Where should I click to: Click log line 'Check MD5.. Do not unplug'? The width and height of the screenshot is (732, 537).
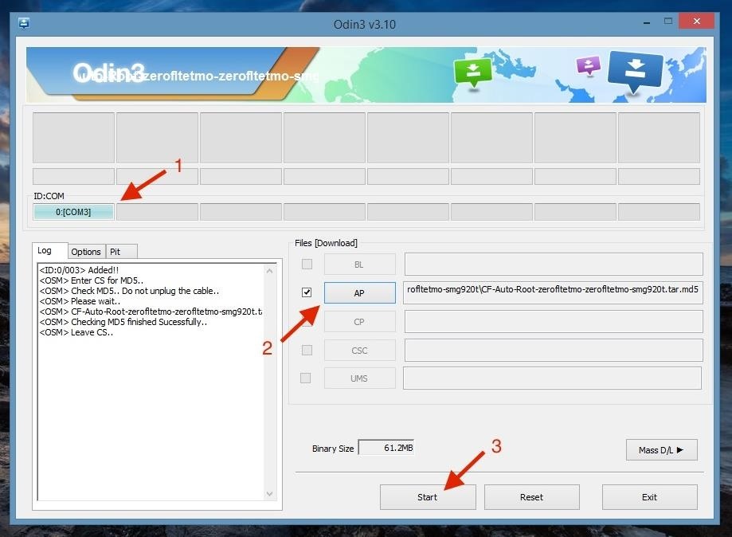coord(129,291)
